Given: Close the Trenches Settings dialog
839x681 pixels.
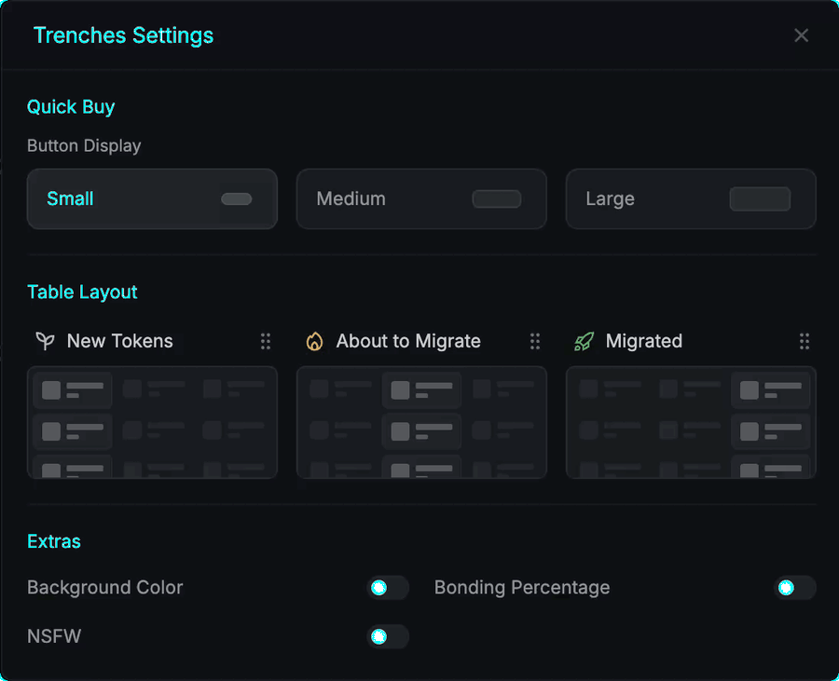Looking at the screenshot, I should [801, 35].
